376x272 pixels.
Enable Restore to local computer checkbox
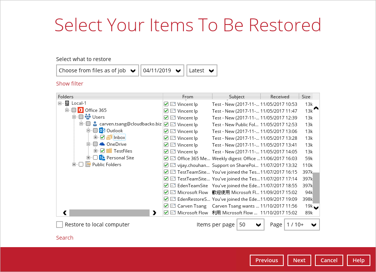pos(60,225)
